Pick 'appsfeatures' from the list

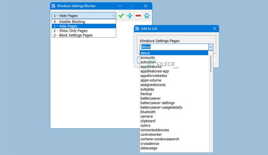coord(174,67)
